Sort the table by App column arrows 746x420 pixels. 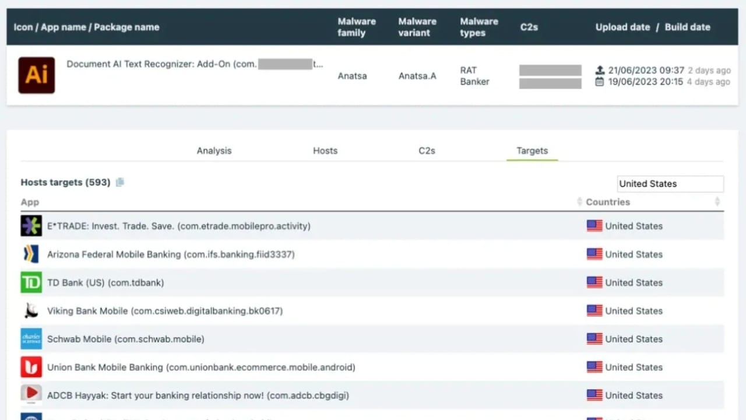(x=579, y=202)
